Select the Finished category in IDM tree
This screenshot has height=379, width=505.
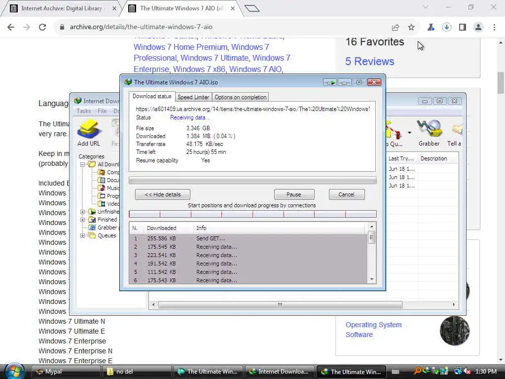pyautogui.click(x=107, y=220)
